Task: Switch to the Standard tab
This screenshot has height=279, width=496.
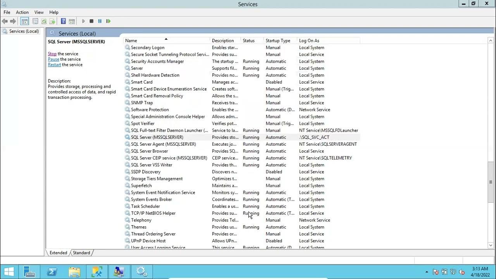Action: tap(81, 253)
